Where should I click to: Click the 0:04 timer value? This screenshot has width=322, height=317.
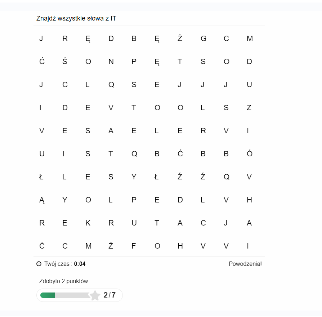click(x=80, y=264)
